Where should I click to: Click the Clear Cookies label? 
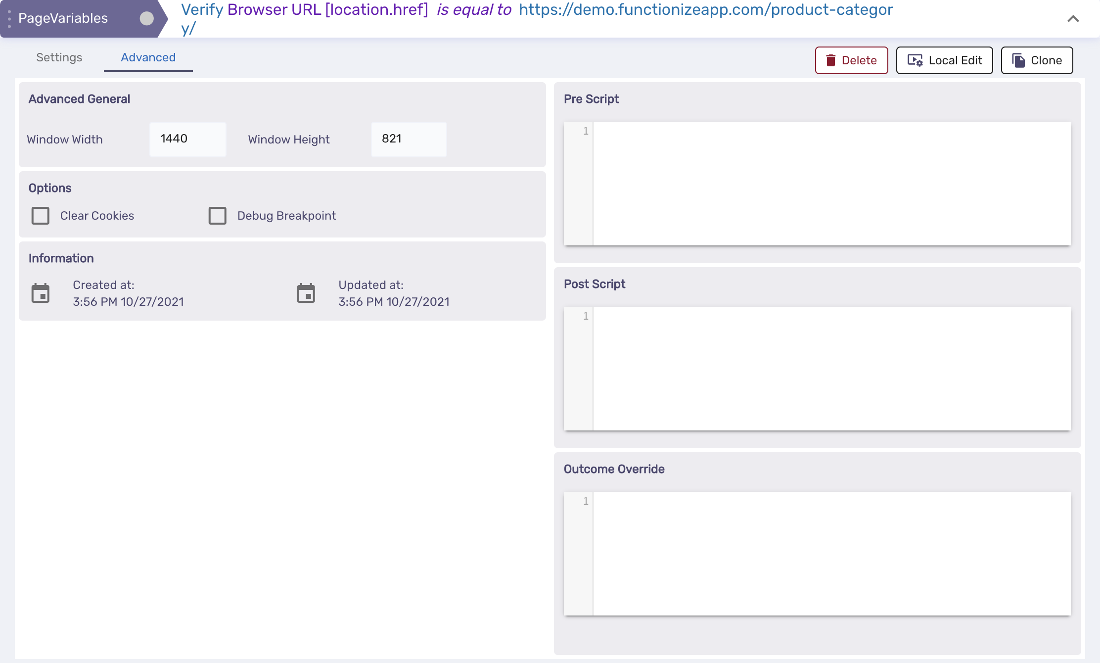pyautogui.click(x=97, y=216)
